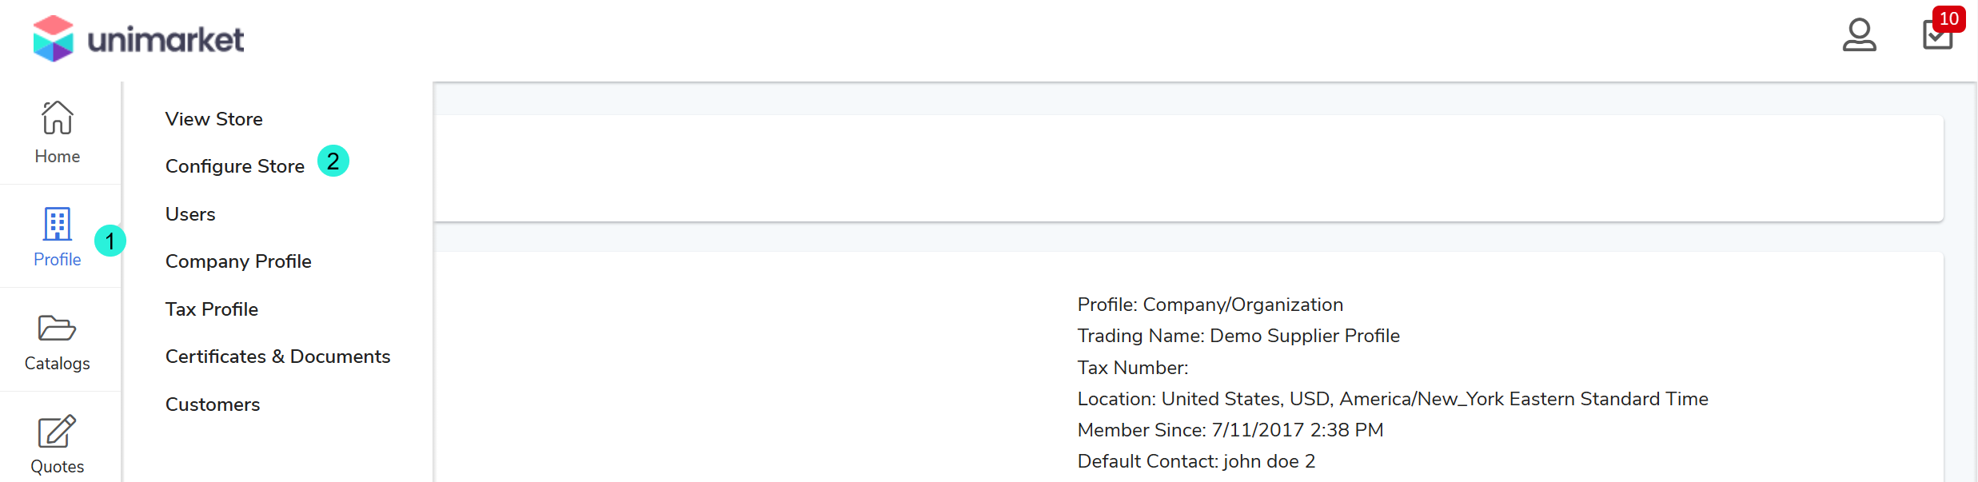Go to Company Profile

coord(238,261)
